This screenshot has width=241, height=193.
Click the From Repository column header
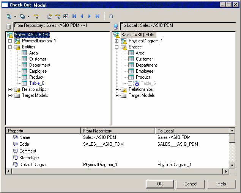tap(118, 131)
